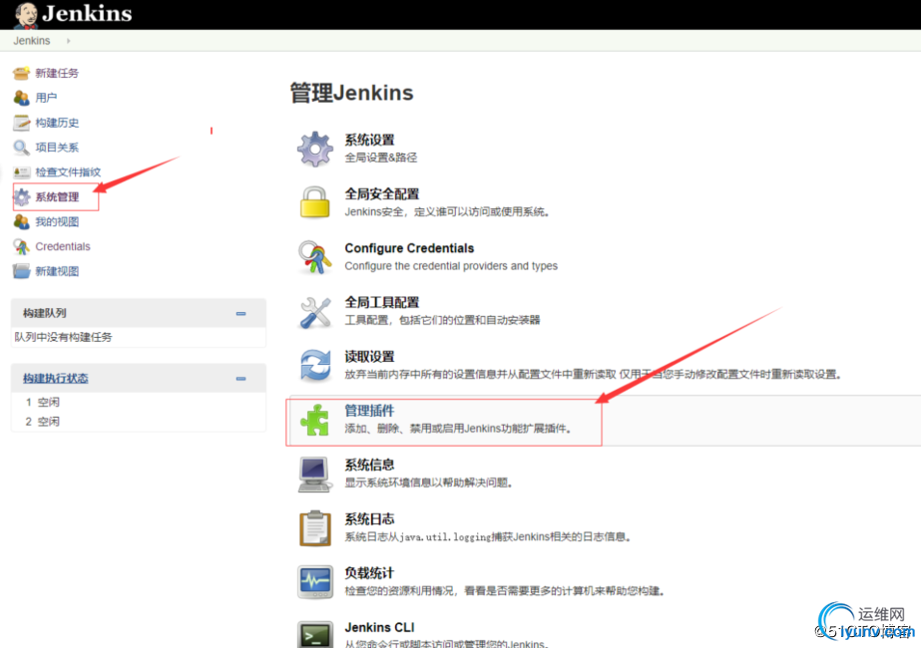Click the 新建任务 icon in sidebar
The image size is (921, 648).
(21, 74)
